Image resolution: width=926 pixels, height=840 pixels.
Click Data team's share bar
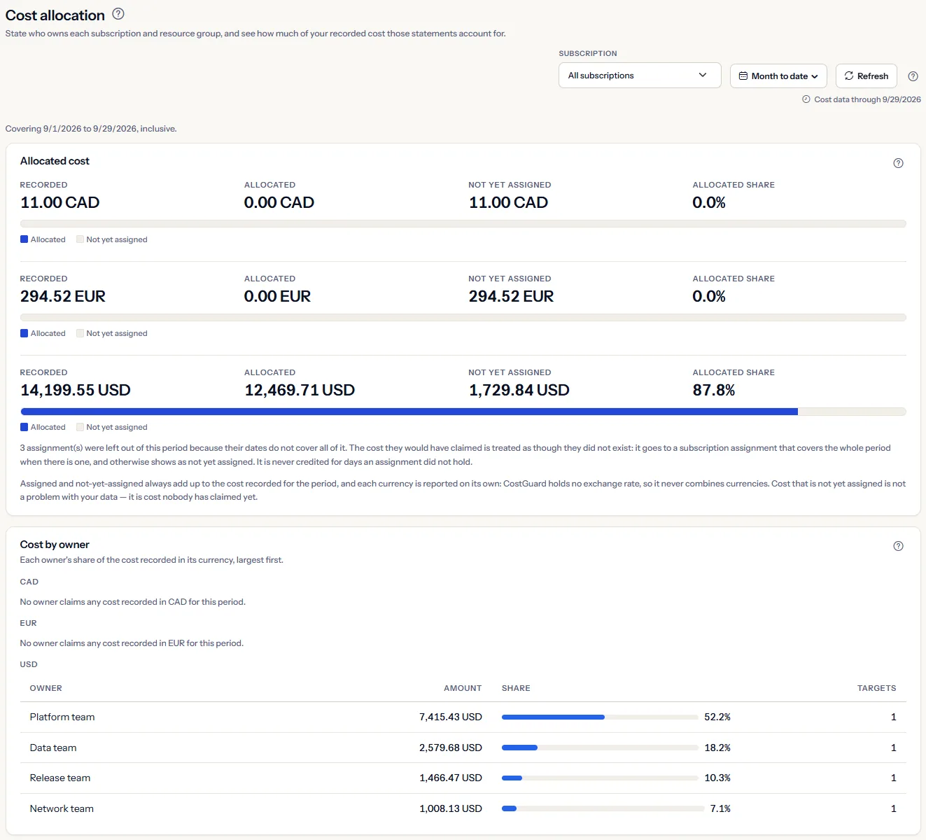[600, 748]
